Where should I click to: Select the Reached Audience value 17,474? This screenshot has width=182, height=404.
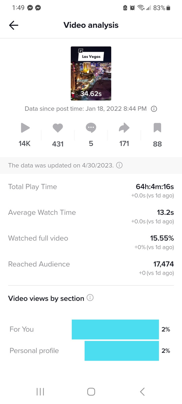pyautogui.click(x=163, y=264)
